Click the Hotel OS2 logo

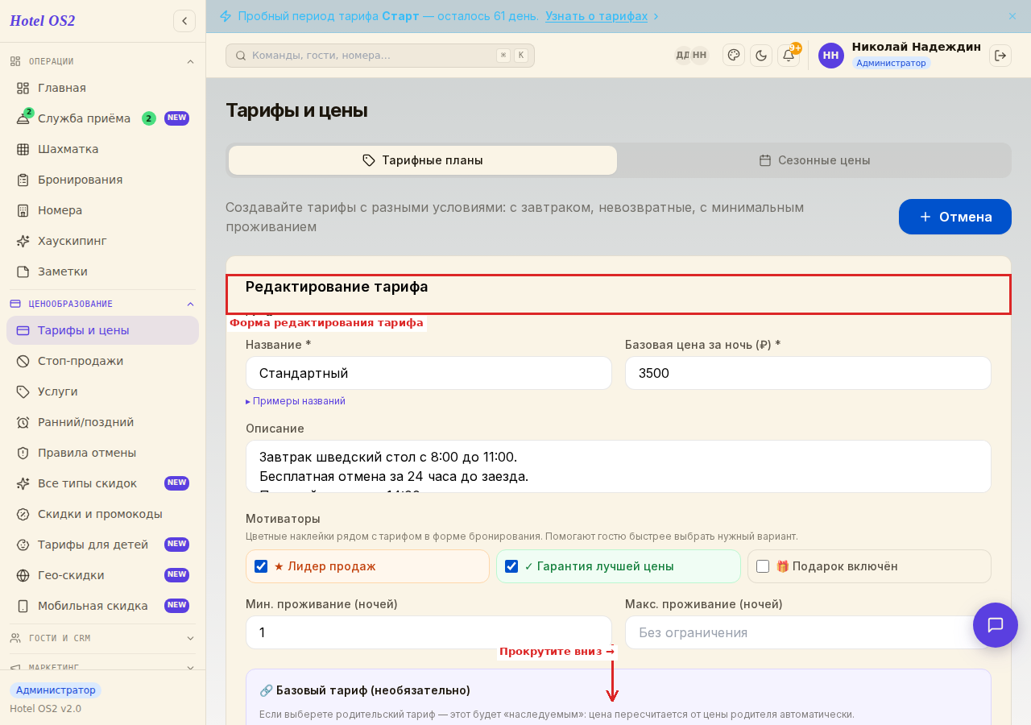[43, 21]
